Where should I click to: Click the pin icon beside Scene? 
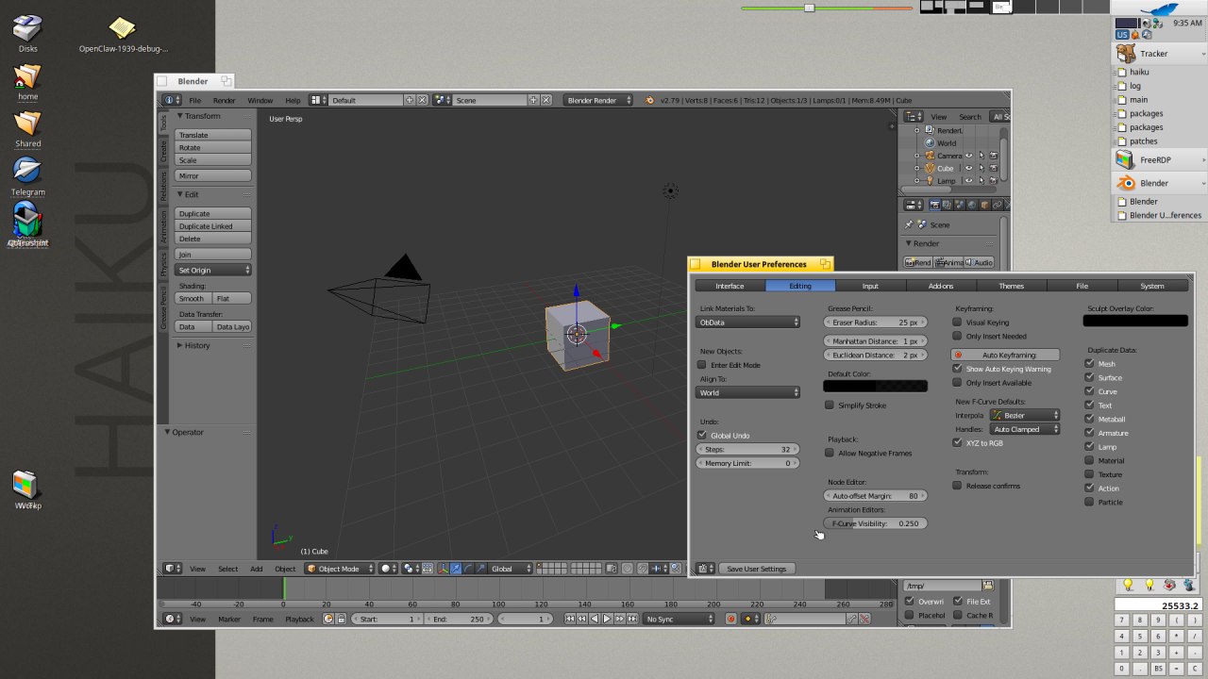909,224
